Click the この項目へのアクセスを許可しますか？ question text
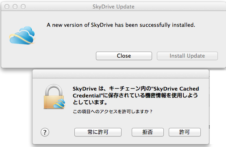This screenshot has width=226, height=147. click(x=113, y=112)
